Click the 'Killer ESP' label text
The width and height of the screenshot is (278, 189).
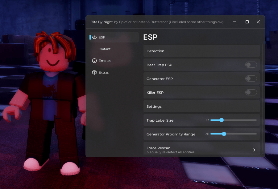[155, 92]
